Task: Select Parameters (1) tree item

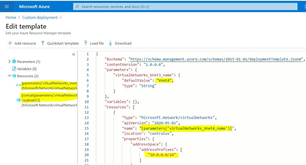Action: pos(28,62)
